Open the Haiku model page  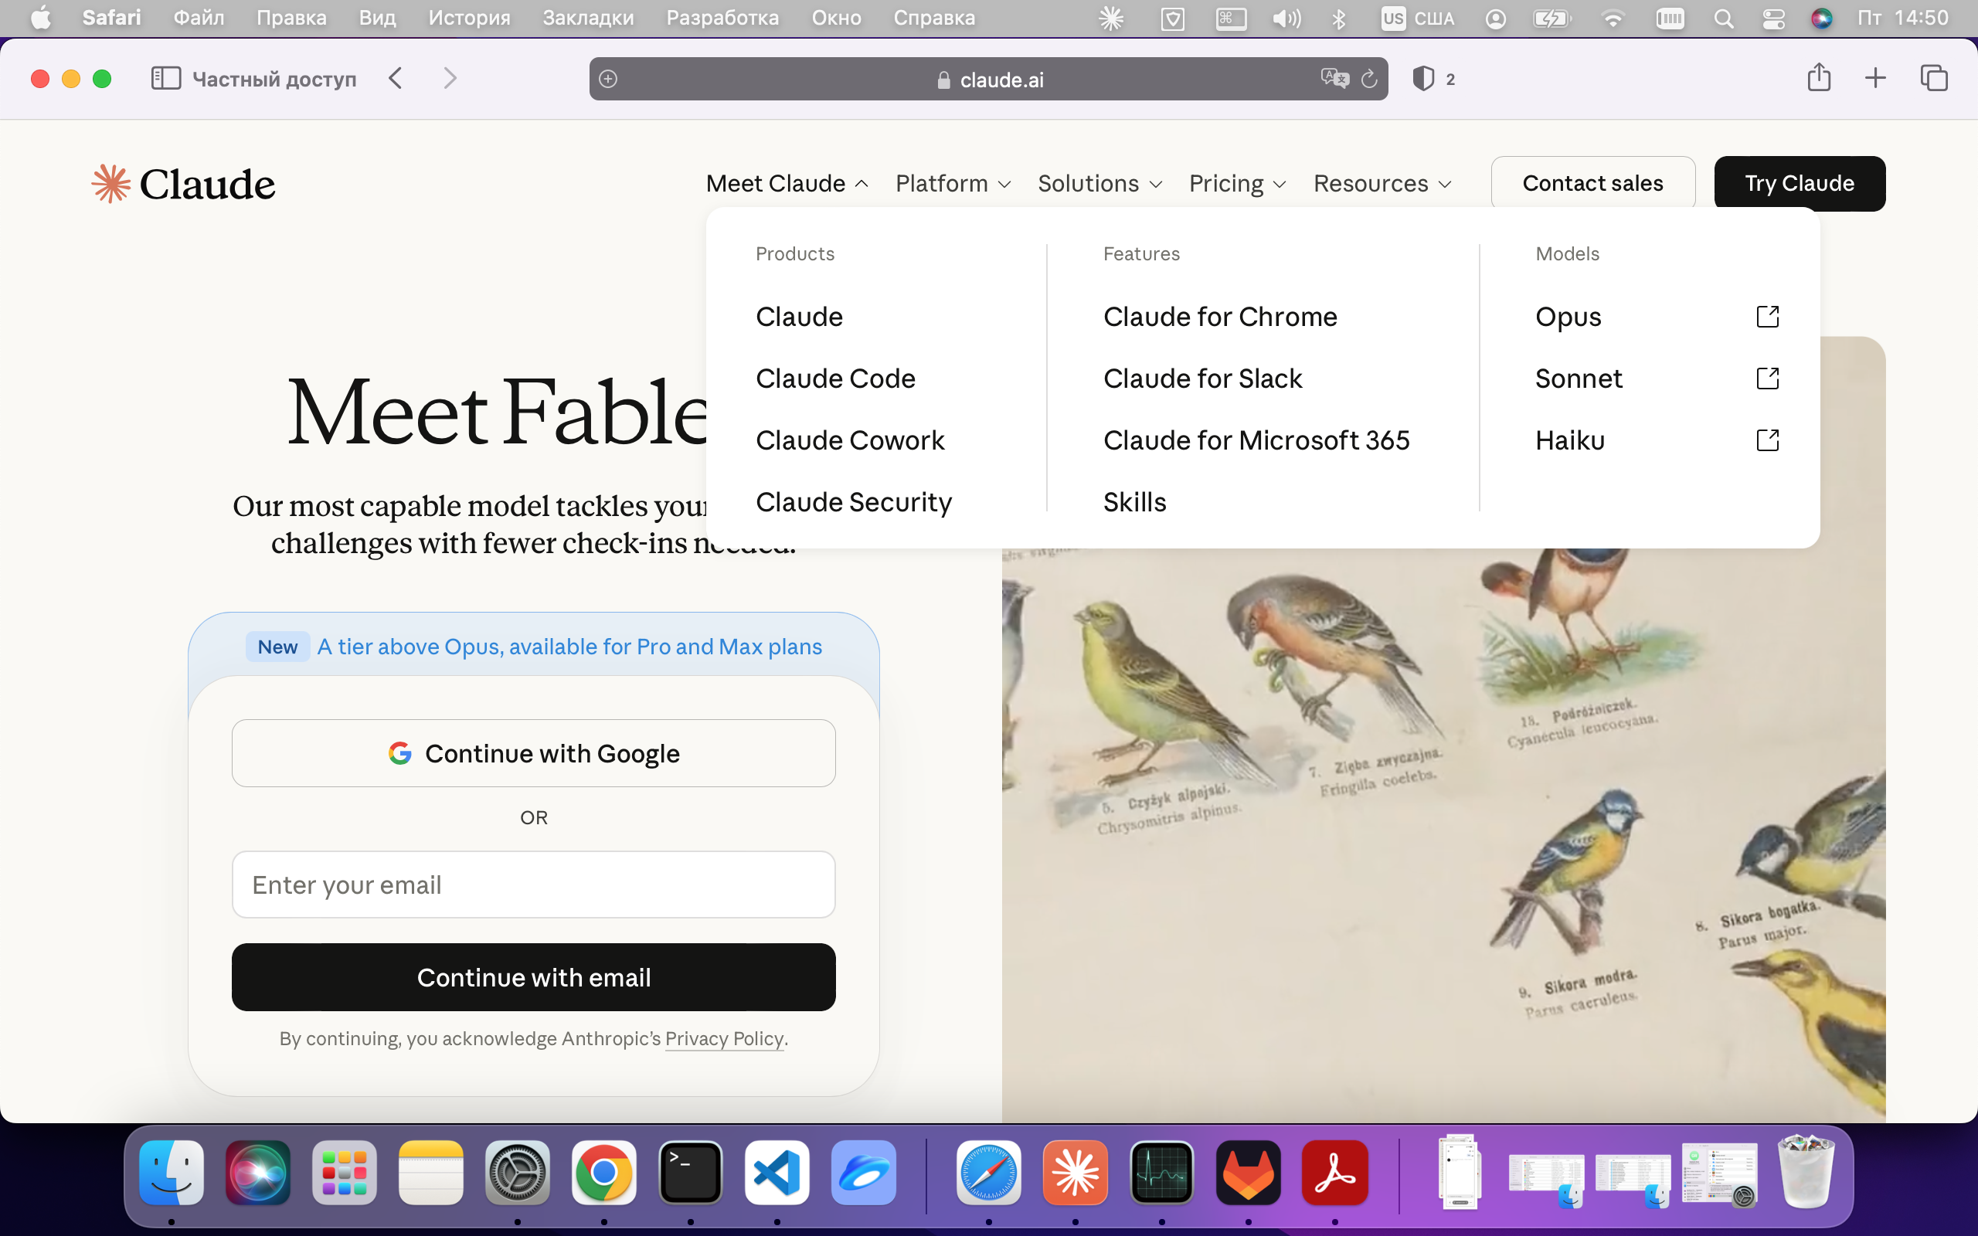[1570, 440]
